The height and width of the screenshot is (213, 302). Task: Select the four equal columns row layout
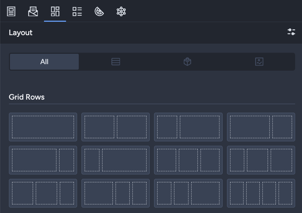coord(261,193)
